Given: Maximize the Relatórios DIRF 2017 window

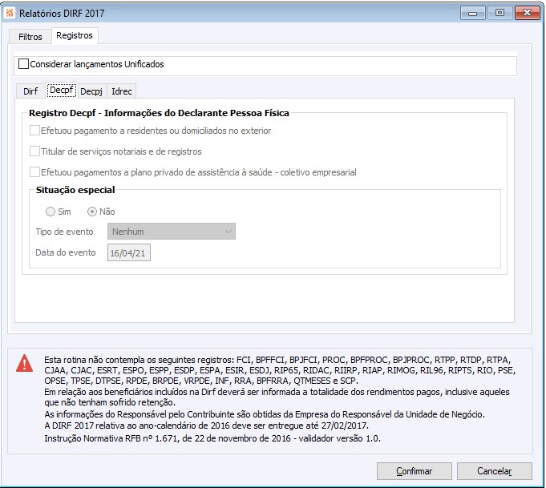Looking at the screenshot, I should coord(499,12).
